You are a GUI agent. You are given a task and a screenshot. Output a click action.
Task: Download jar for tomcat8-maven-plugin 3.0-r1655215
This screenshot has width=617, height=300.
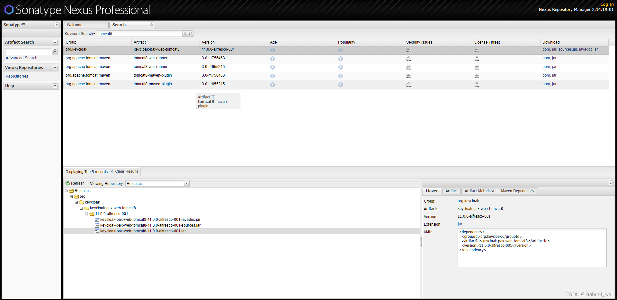point(554,84)
